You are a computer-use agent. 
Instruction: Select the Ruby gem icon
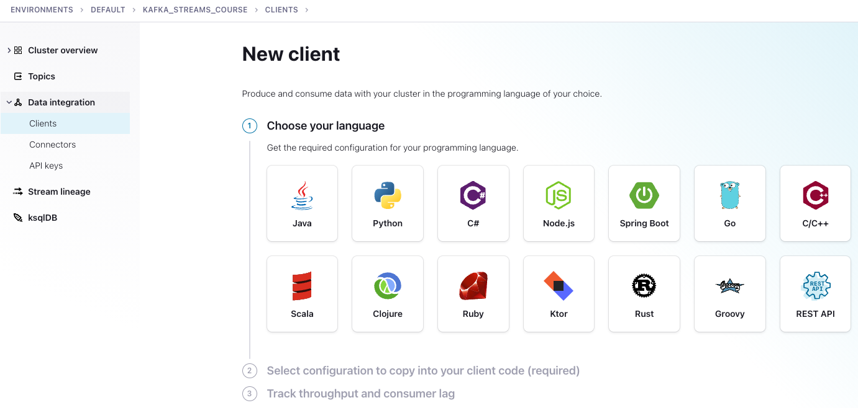click(473, 286)
